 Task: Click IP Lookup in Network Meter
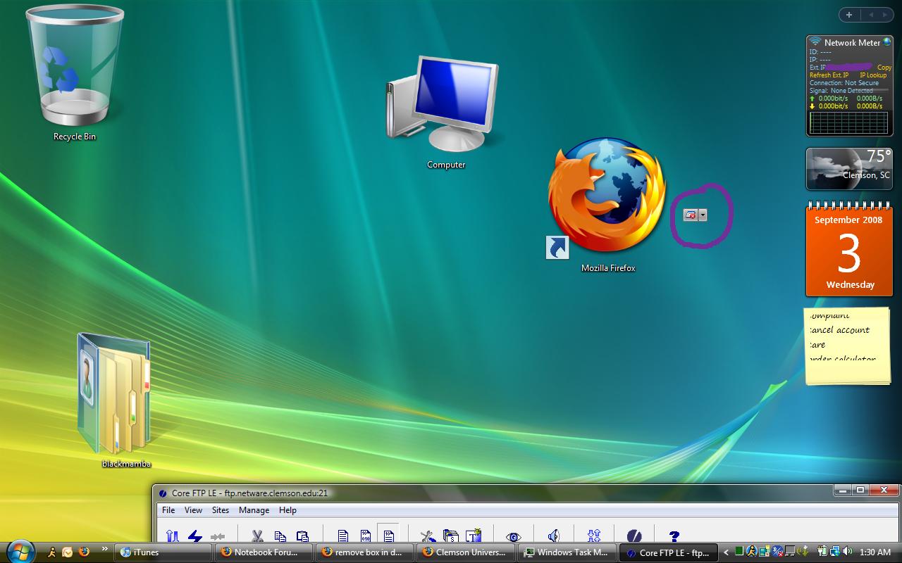[873, 75]
